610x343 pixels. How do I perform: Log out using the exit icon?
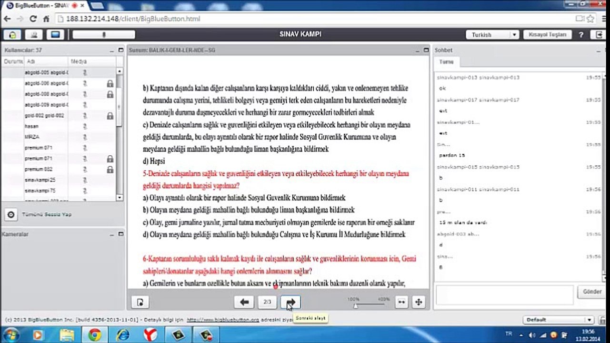(x=599, y=35)
